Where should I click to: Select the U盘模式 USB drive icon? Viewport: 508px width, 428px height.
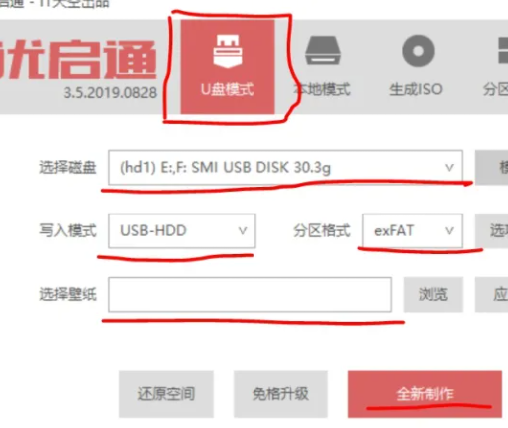(x=228, y=51)
